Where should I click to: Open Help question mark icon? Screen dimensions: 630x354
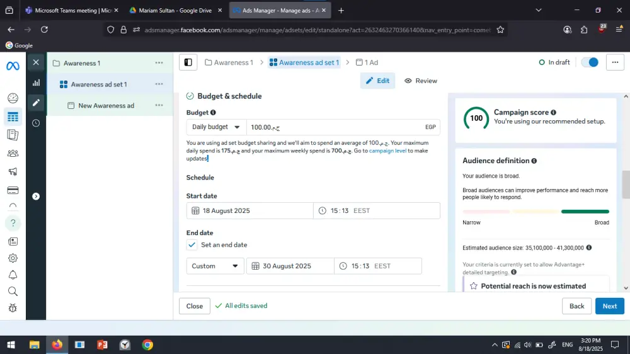click(x=13, y=223)
